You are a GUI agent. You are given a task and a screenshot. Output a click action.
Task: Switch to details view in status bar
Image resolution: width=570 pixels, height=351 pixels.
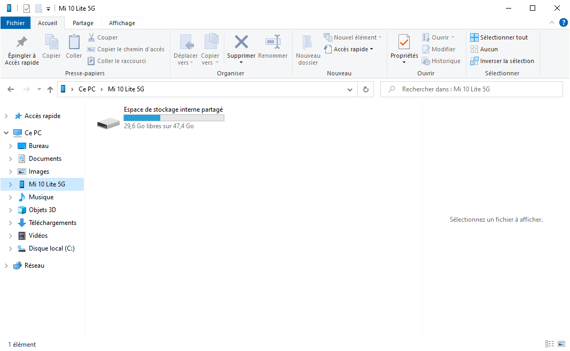click(550, 344)
